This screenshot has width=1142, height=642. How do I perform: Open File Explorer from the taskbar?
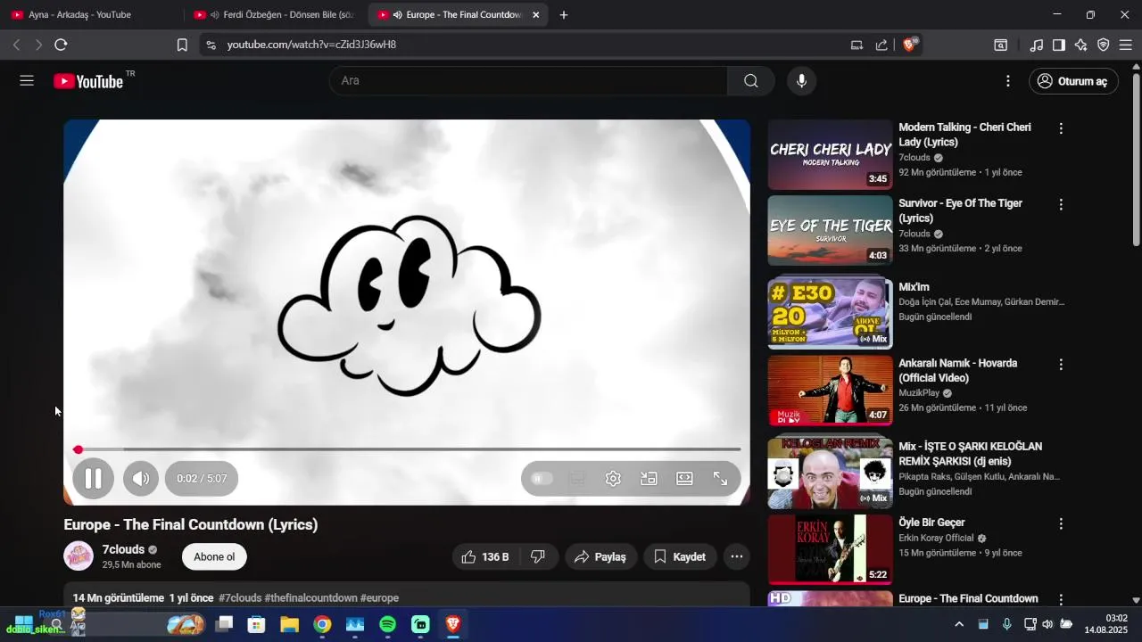tap(290, 625)
